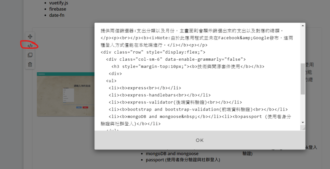Open the HTML code editor icon
This screenshot has height=169, width=330.
coord(30,46)
